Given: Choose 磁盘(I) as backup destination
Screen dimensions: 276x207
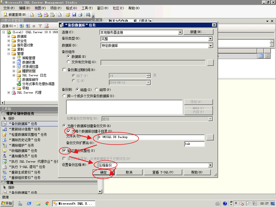Looking at the screenshot, I should coord(77,89).
